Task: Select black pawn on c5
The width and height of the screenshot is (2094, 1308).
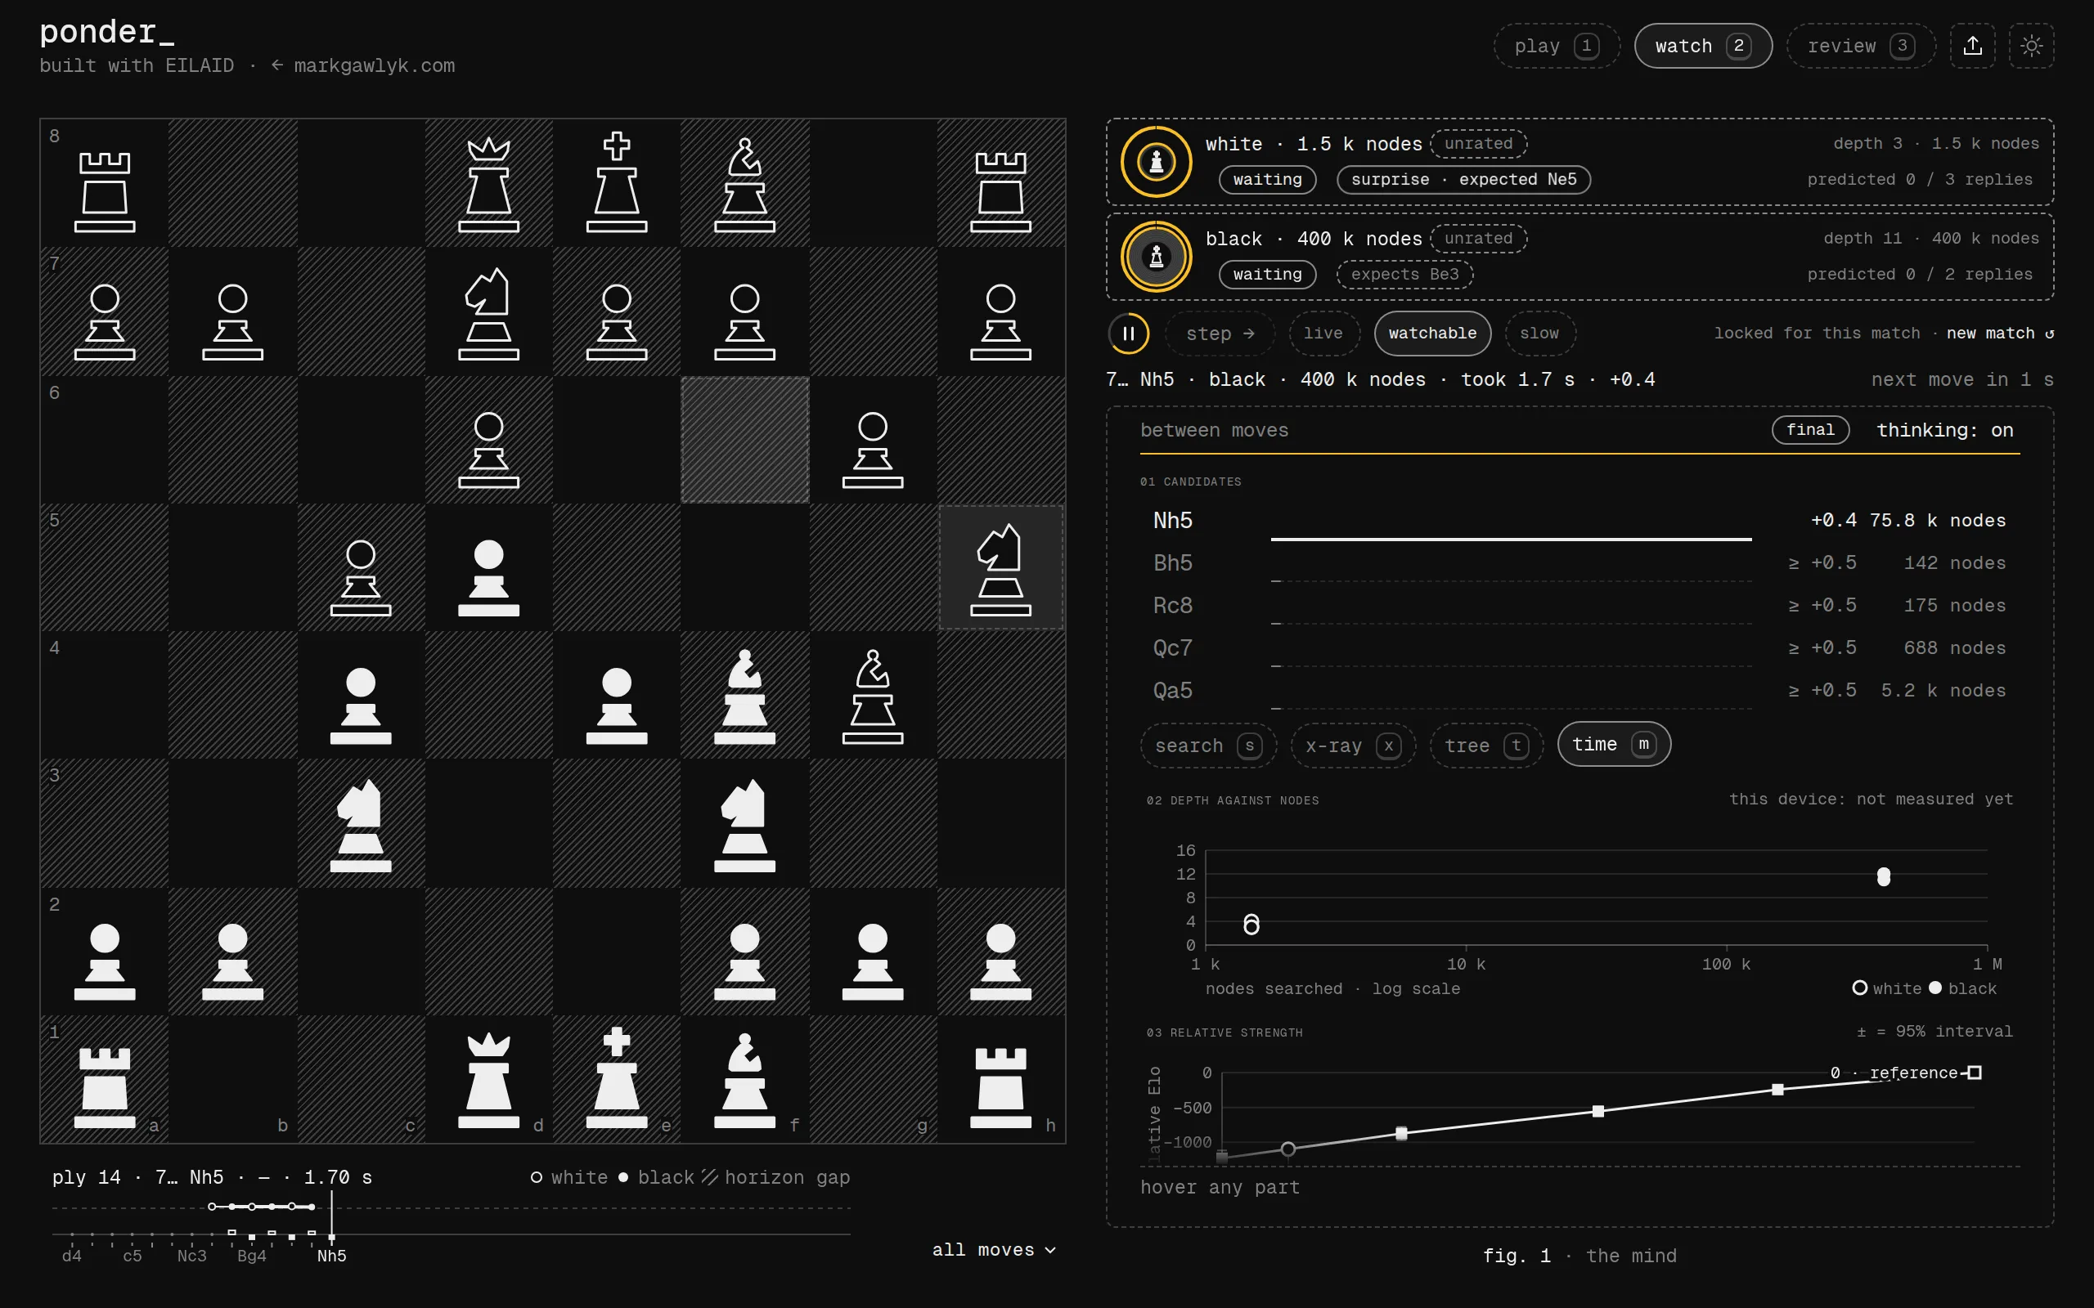Action: 361,567
